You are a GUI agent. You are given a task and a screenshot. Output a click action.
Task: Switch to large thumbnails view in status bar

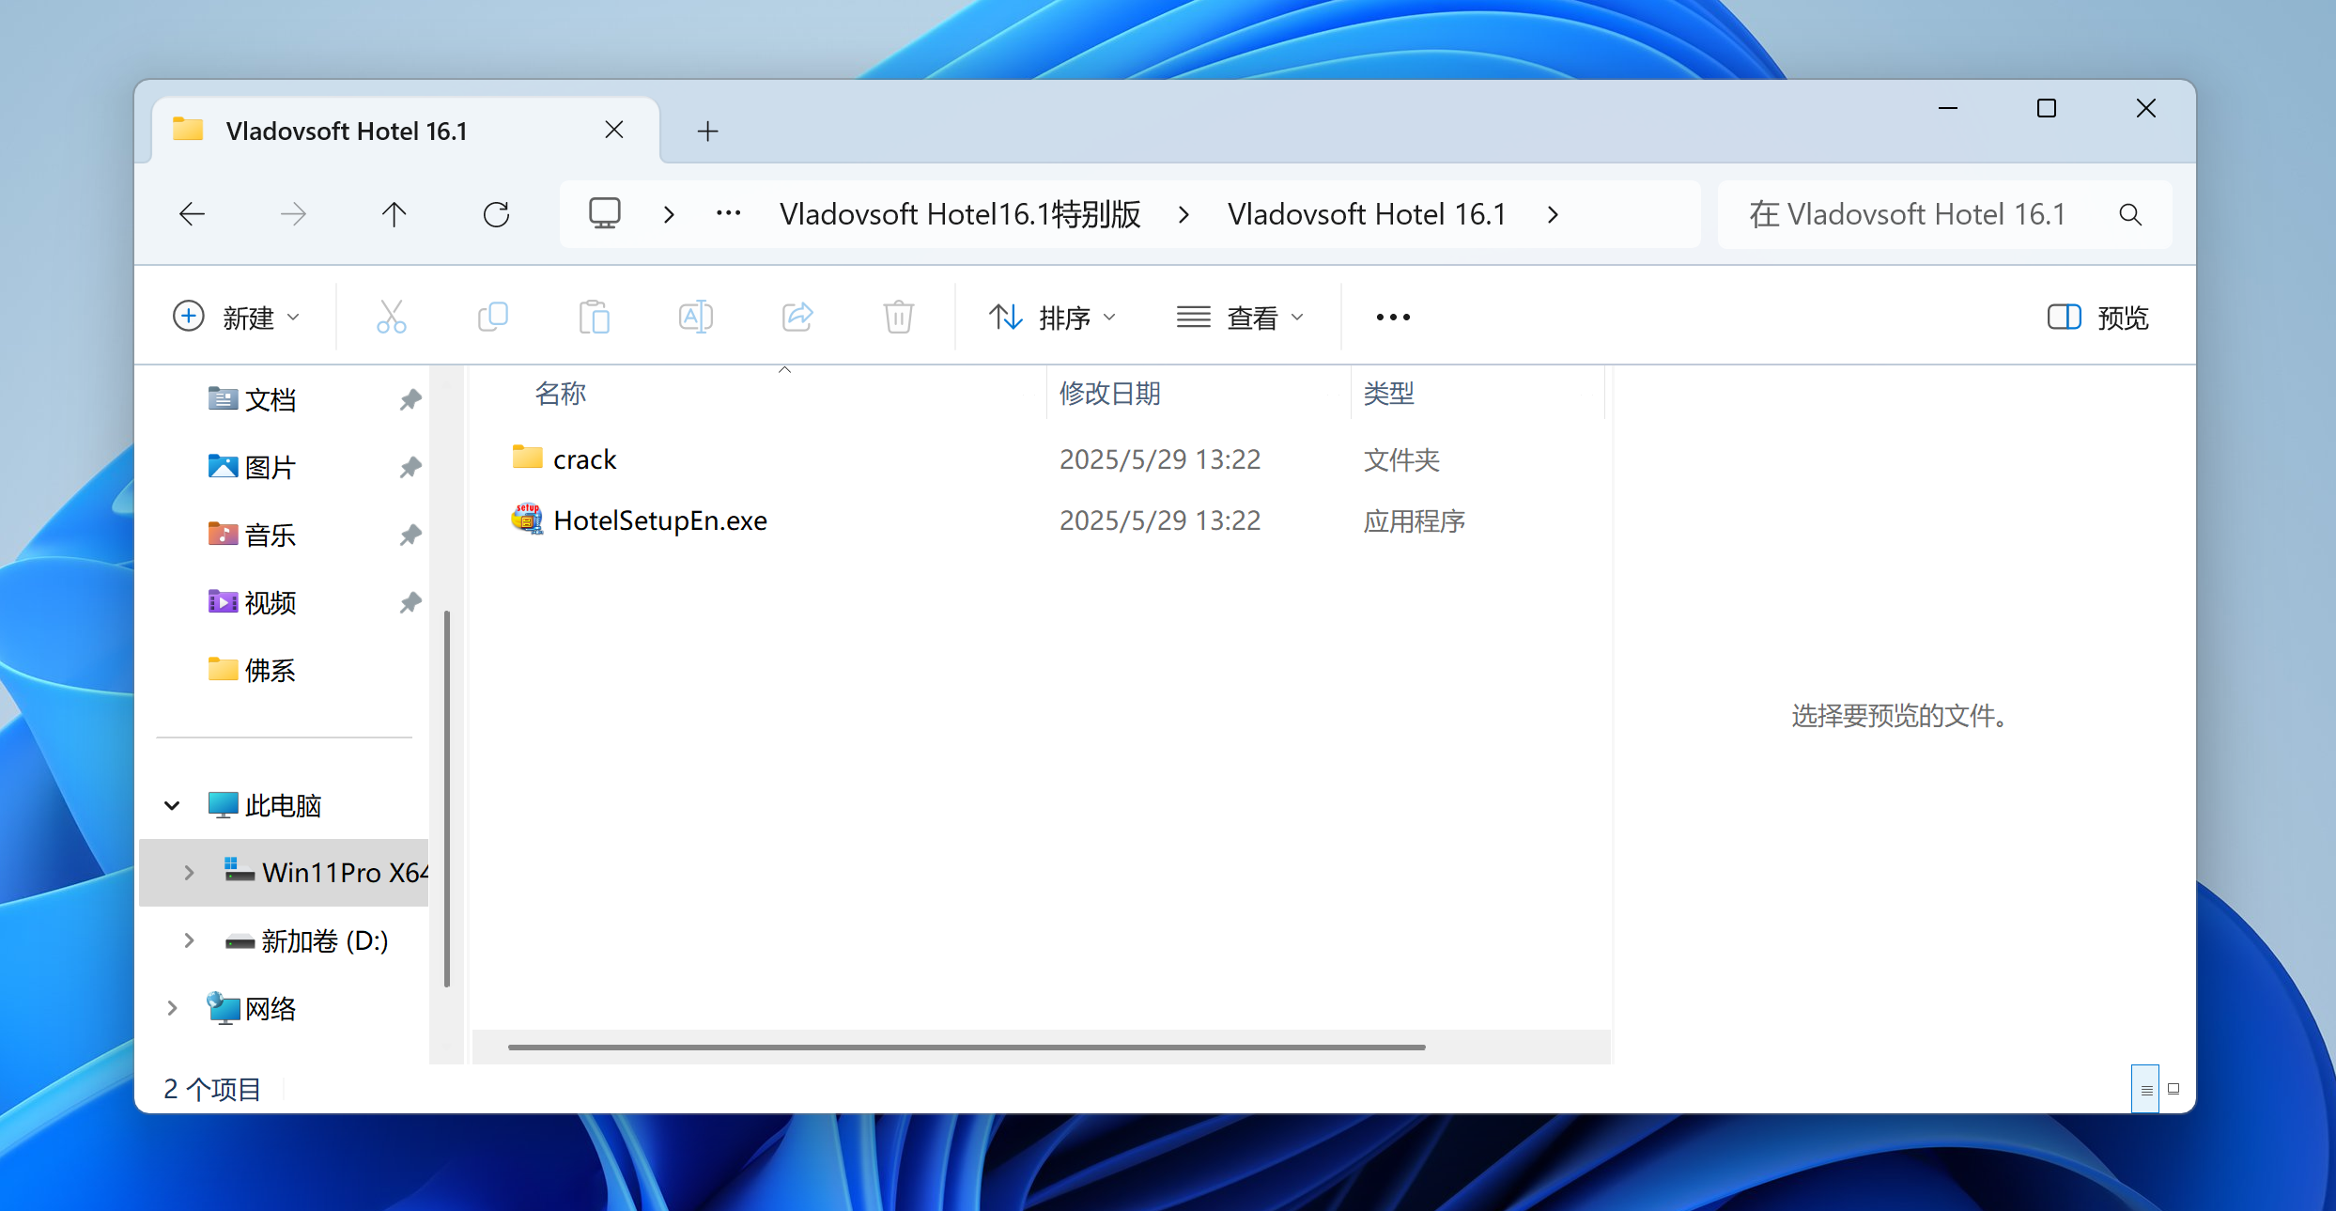[x=2174, y=1090]
